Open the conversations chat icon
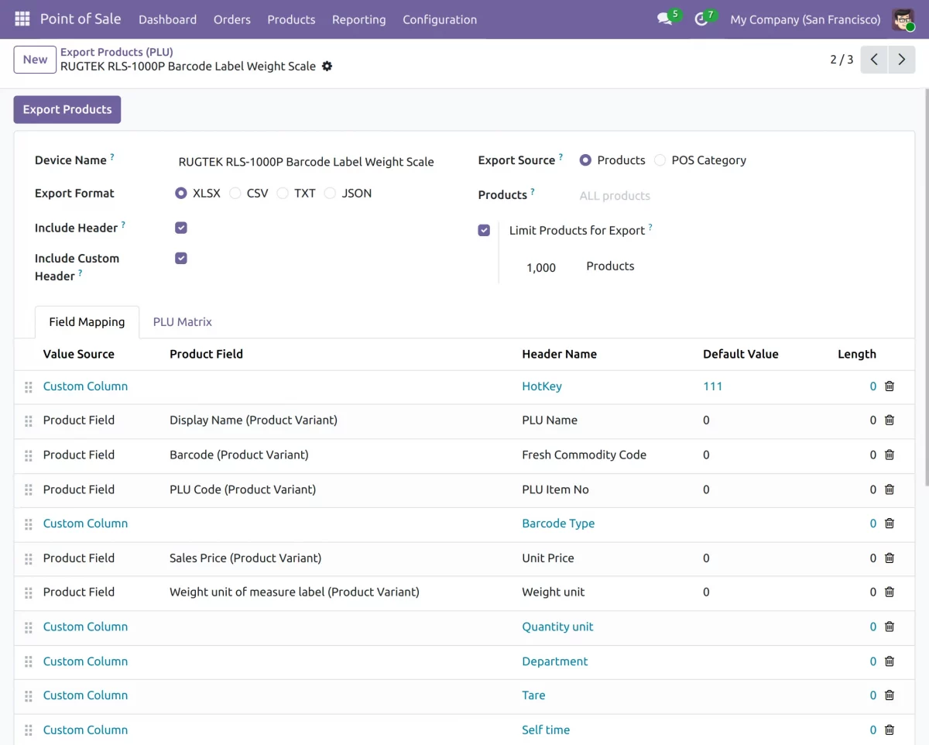929x745 pixels. [x=664, y=19]
